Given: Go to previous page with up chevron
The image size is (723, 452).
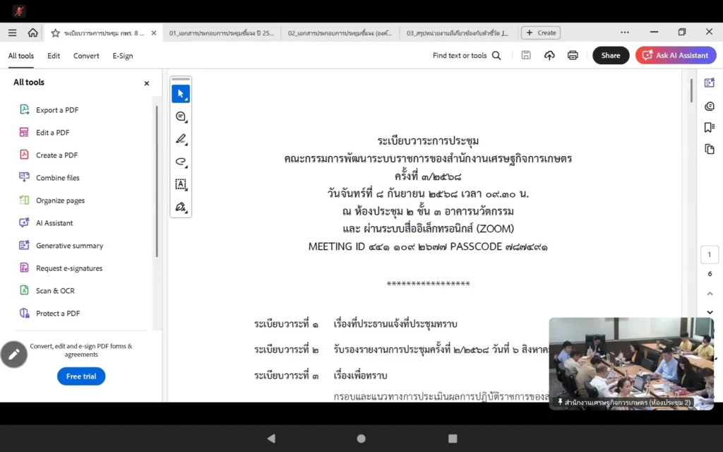Looking at the screenshot, I should point(710,293).
